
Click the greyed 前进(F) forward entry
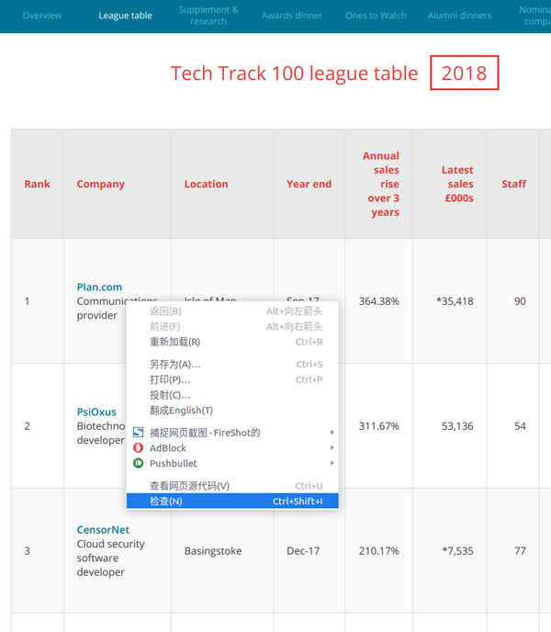coord(232,326)
